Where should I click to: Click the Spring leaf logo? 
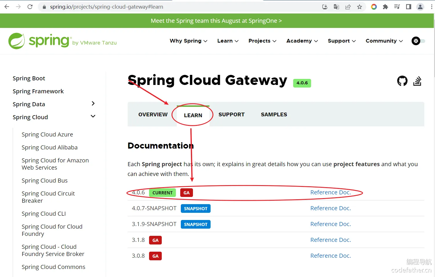(16, 41)
